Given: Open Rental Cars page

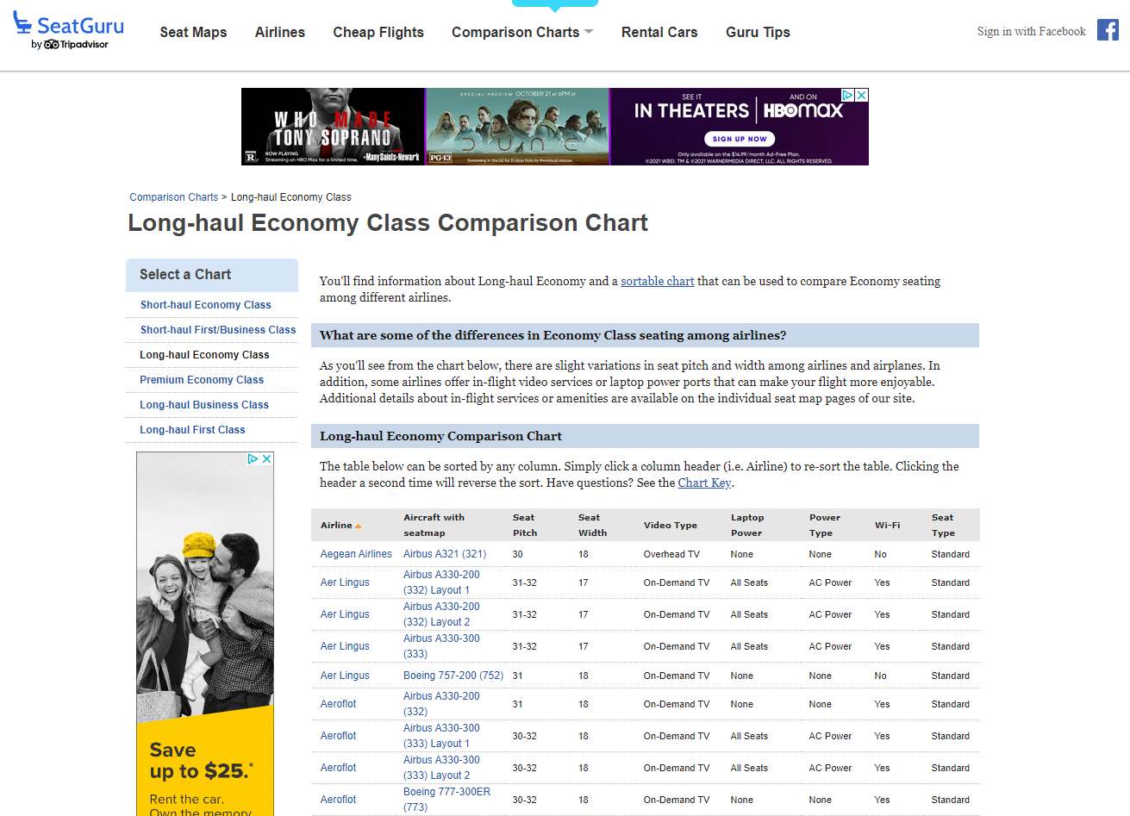Looking at the screenshot, I should [x=659, y=32].
